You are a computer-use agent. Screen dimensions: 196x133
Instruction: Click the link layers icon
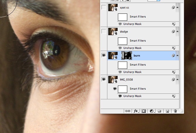click(x=128, y=111)
